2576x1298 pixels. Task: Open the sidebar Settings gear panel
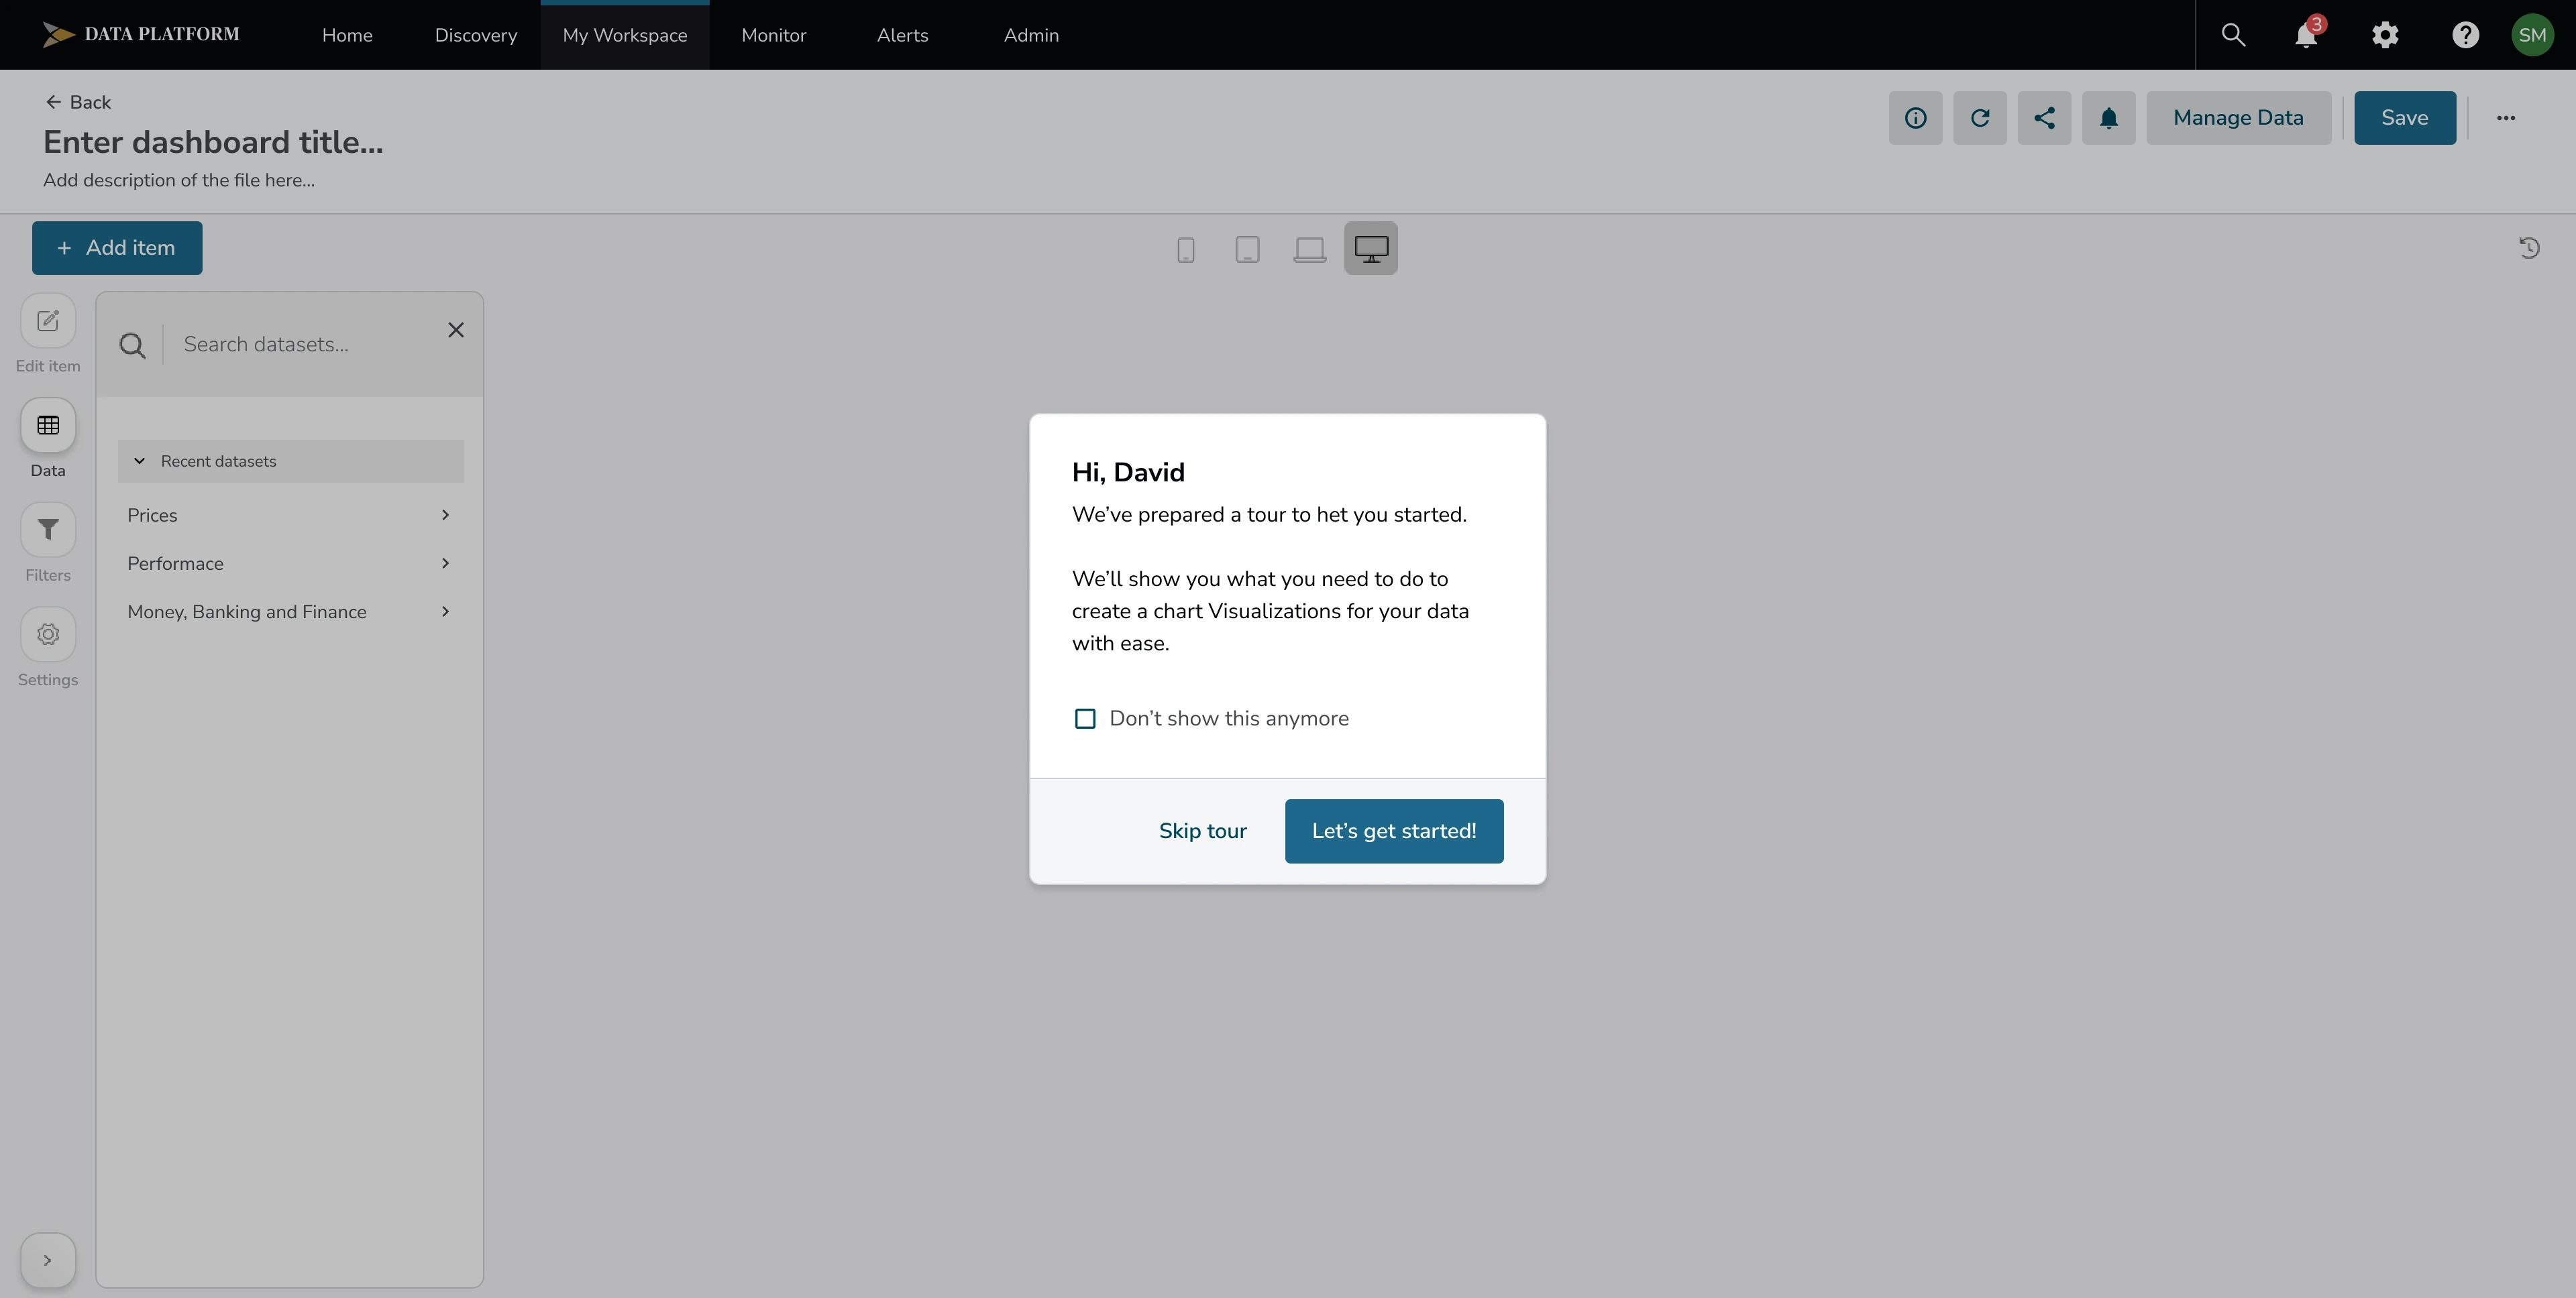48,634
